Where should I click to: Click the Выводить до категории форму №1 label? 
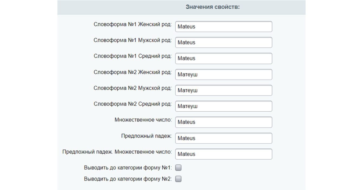(128, 168)
